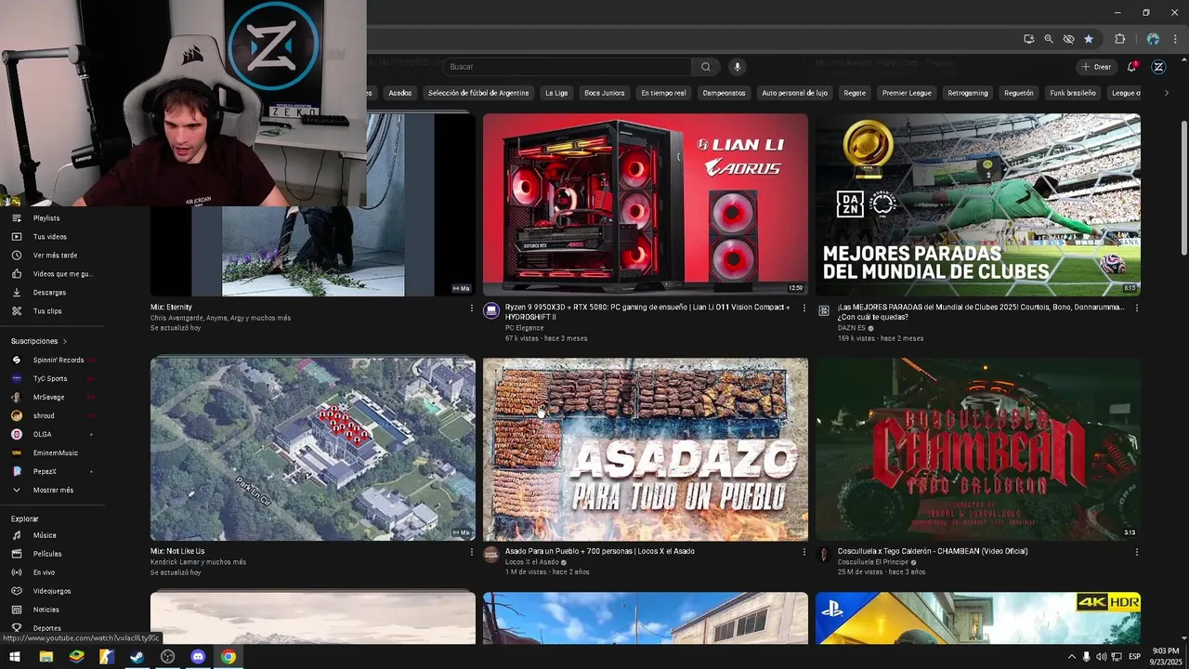The image size is (1189, 669).
Task: Open Descargas in the sidebar
Action: 52,293
